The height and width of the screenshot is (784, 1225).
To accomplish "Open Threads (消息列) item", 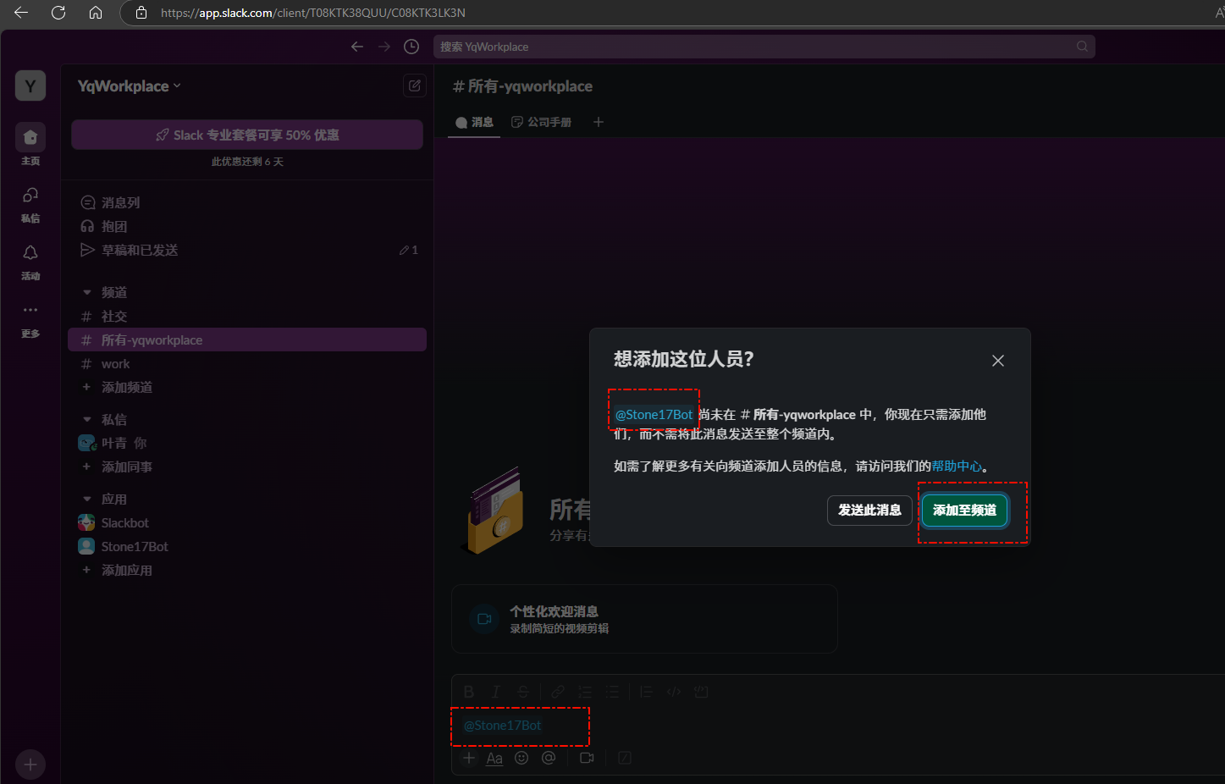I will coord(247,202).
